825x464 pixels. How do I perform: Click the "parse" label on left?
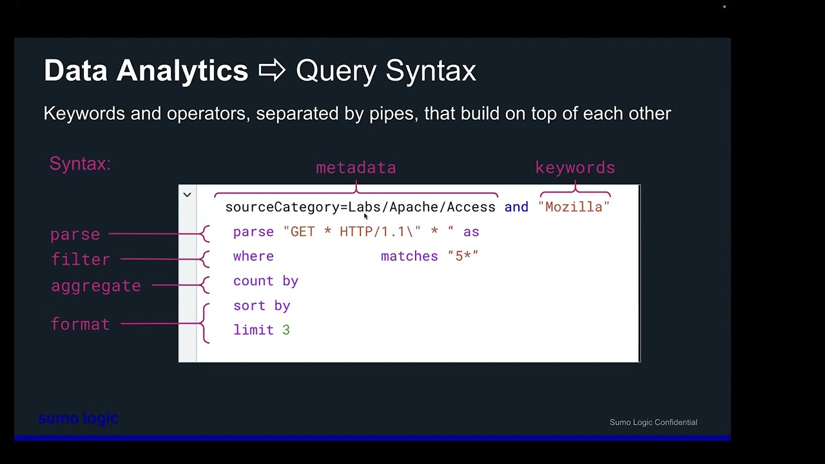coord(75,235)
